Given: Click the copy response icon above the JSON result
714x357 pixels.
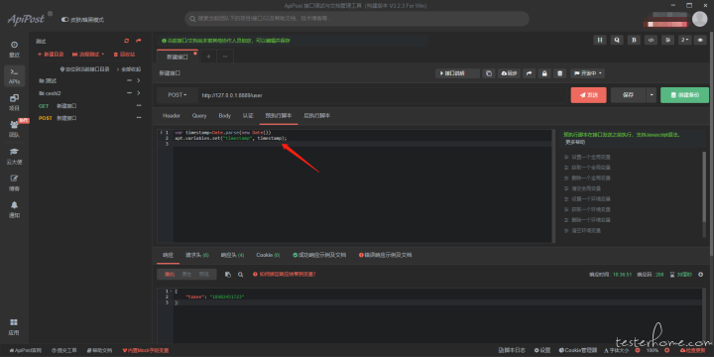Looking at the screenshot, I should click(228, 275).
